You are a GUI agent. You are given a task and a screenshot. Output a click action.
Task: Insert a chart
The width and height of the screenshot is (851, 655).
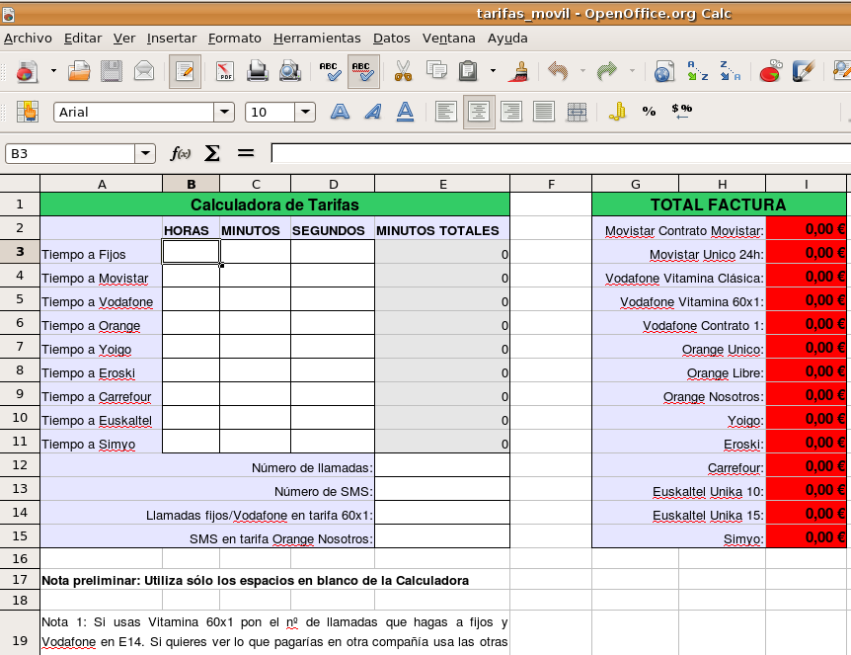click(771, 71)
